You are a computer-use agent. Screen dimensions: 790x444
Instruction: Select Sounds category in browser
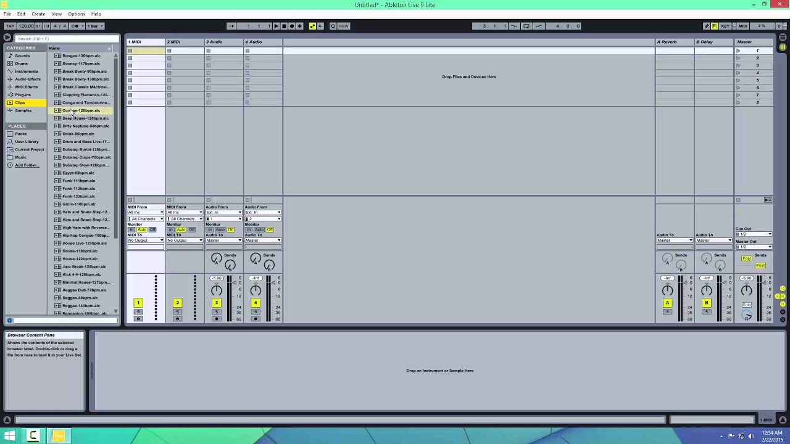22,55
